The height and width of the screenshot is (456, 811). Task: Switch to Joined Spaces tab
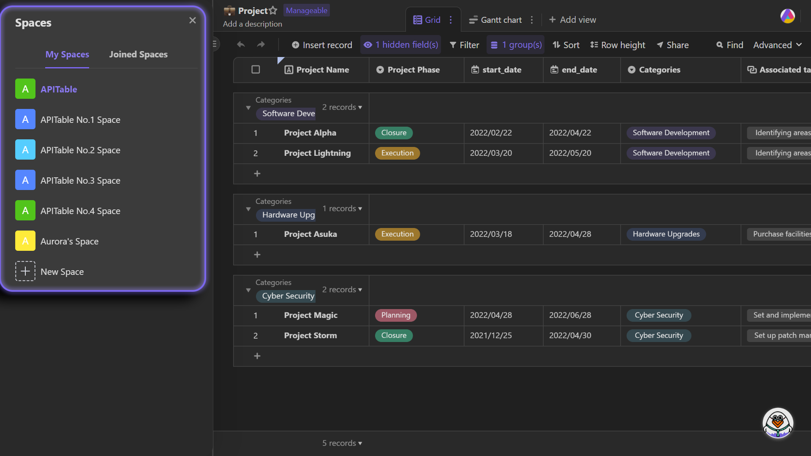tap(139, 54)
